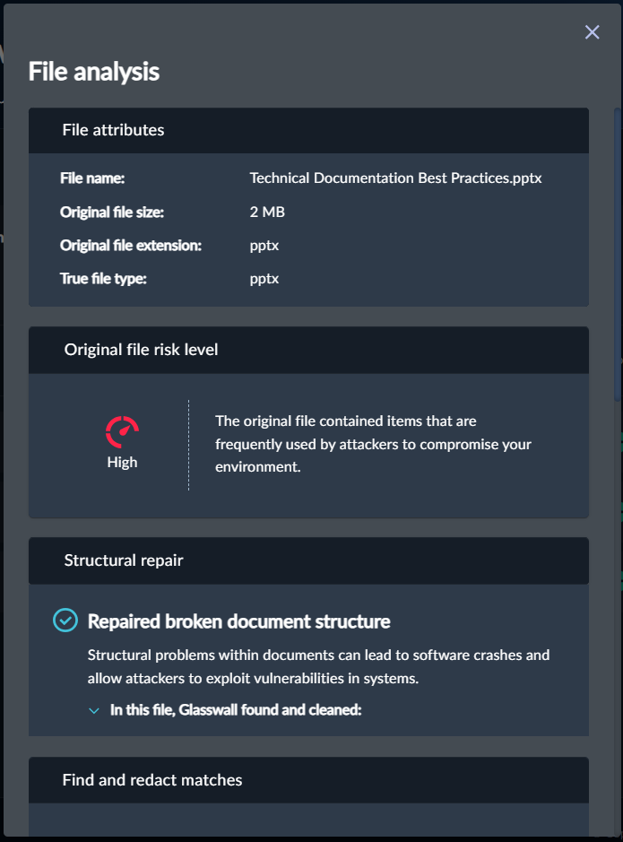Click the 'Original file extension:' label
The width and height of the screenshot is (623, 842).
pos(131,245)
